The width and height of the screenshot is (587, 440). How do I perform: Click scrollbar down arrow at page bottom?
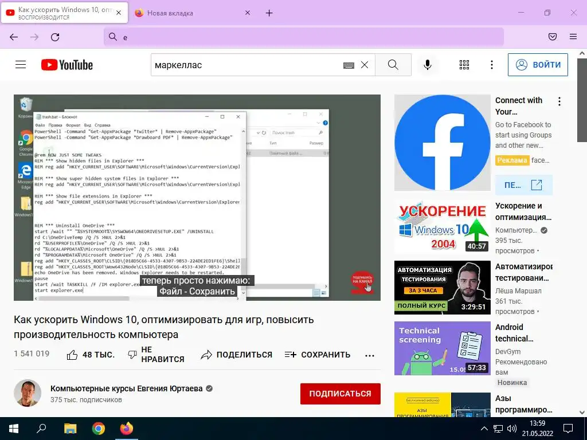(x=582, y=412)
